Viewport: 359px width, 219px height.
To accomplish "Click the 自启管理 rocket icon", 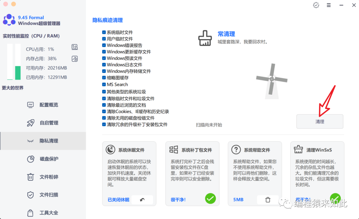I will [31, 123].
